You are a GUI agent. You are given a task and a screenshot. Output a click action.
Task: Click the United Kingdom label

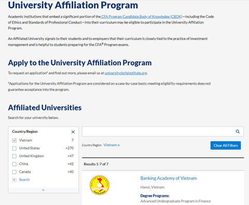click(32, 156)
